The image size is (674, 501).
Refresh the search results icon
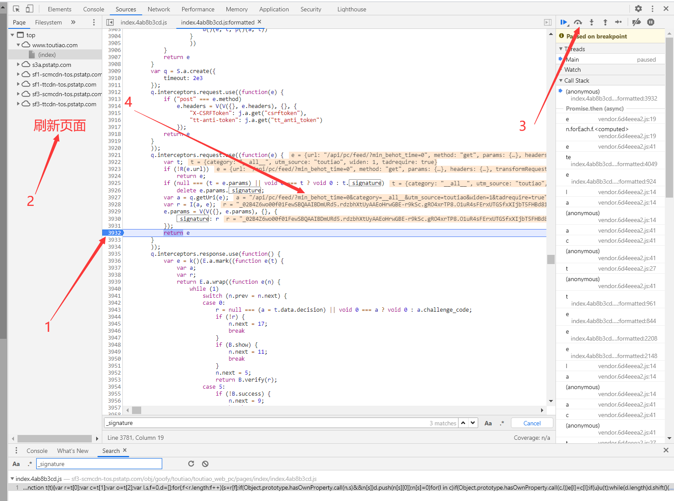[191, 464]
